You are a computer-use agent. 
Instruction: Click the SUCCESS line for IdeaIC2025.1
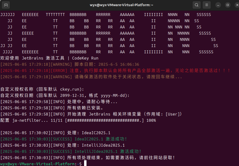click(63, 139)
